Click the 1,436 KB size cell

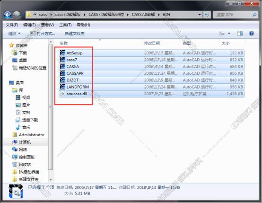[x=235, y=94]
